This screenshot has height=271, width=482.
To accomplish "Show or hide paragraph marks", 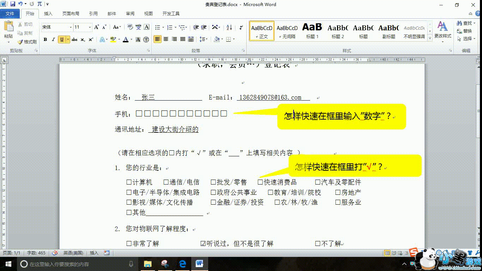I will [241, 27].
